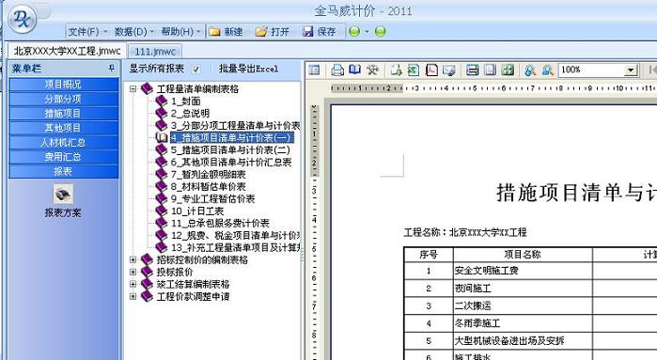Open 报表 sidebar section
The width and height of the screenshot is (657, 360).
pos(63,171)
